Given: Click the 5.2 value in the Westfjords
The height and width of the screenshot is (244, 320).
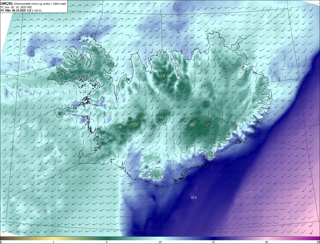Looking at the screenshot, I should 65,73.
